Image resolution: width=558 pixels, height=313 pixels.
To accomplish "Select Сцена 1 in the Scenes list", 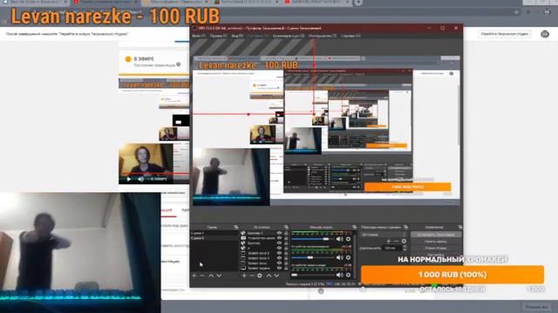I will pyautogui.click(x=214, y=233).
